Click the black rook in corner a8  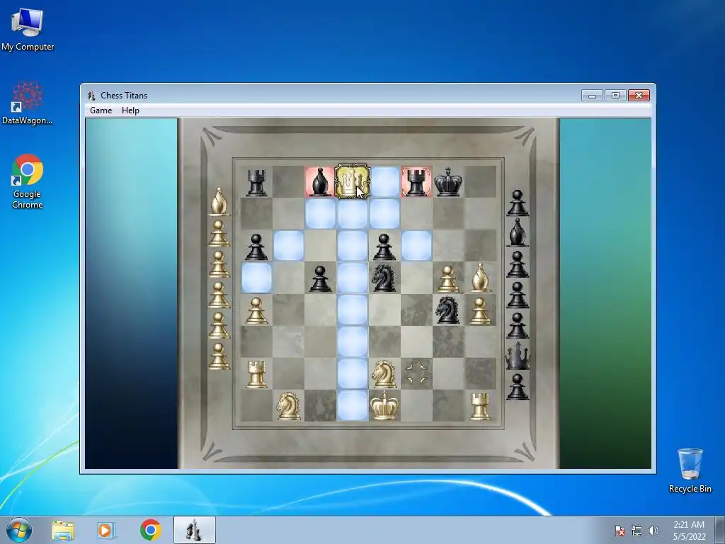(x=256, y=182)
